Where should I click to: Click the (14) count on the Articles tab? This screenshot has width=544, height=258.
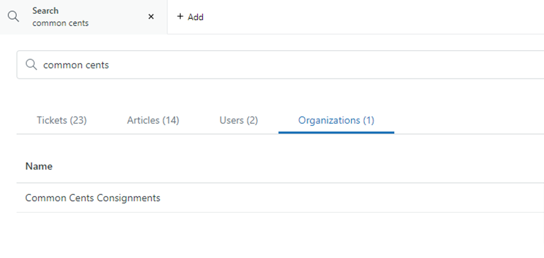click(x=170, y=120)
